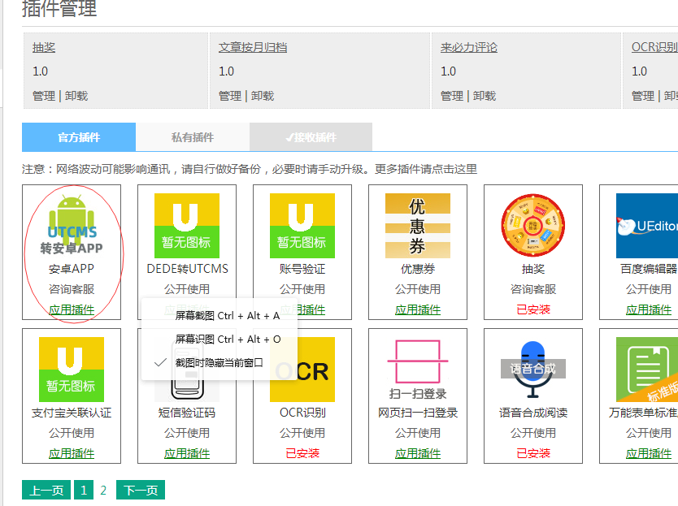Click the 账号验证 placeholder icon
Viewport: 678px width, 506px height.
302,225
